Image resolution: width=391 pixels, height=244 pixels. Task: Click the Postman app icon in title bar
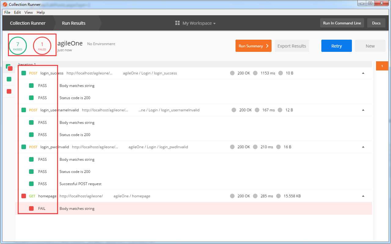point(5,5)
